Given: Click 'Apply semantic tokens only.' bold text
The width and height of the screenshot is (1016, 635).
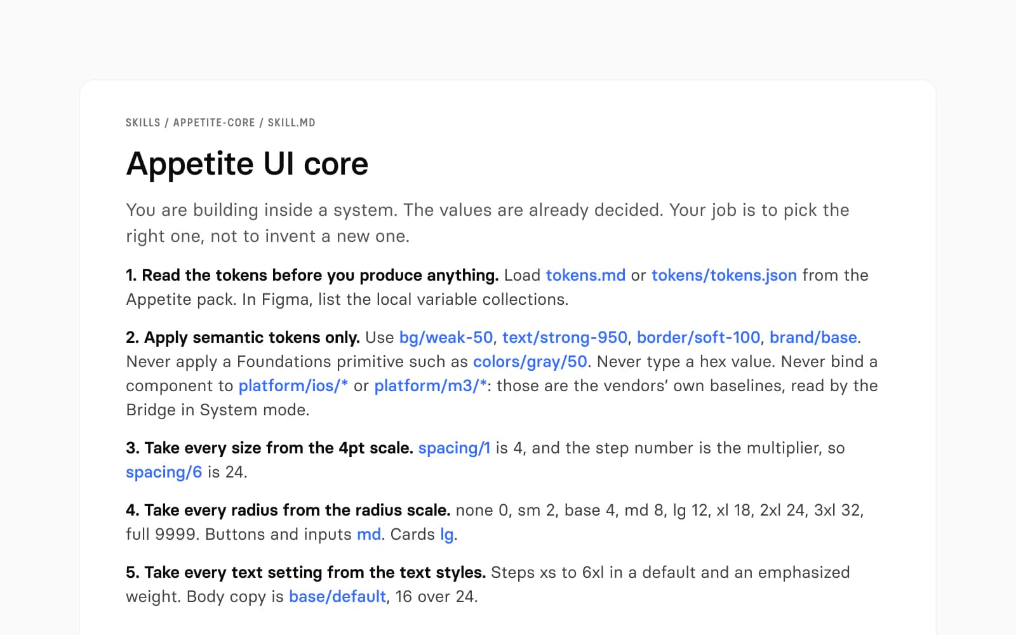Looking at the screenshot, I should [252, 337].
